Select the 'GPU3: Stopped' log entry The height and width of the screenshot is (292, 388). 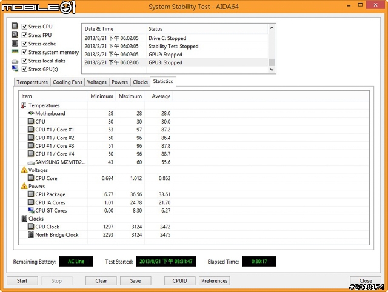175,62
